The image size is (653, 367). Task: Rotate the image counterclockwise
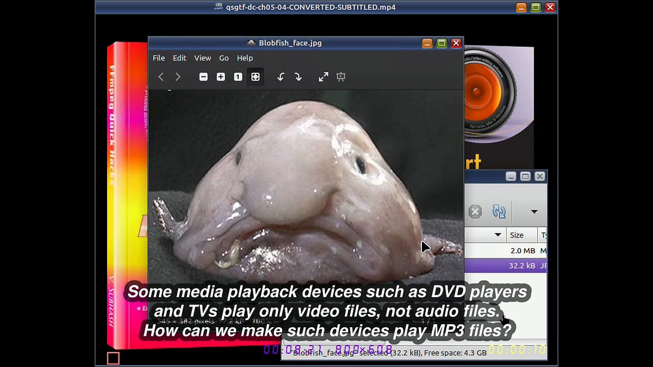coord(281,77)
